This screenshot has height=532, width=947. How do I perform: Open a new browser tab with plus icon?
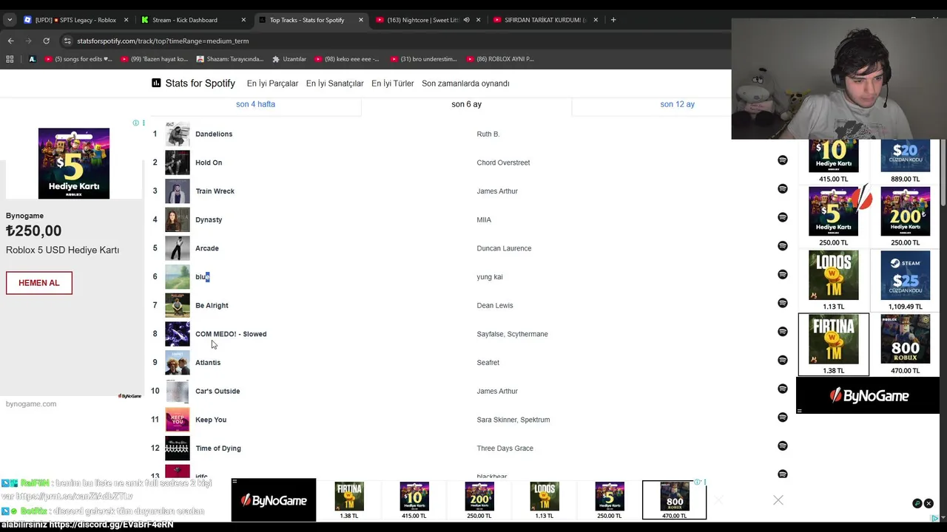(x=613, y=20)
